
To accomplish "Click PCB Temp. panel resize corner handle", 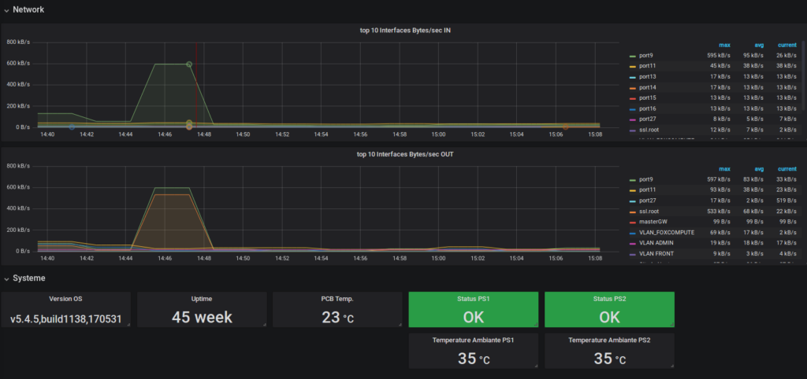I will tap(400, 325).
